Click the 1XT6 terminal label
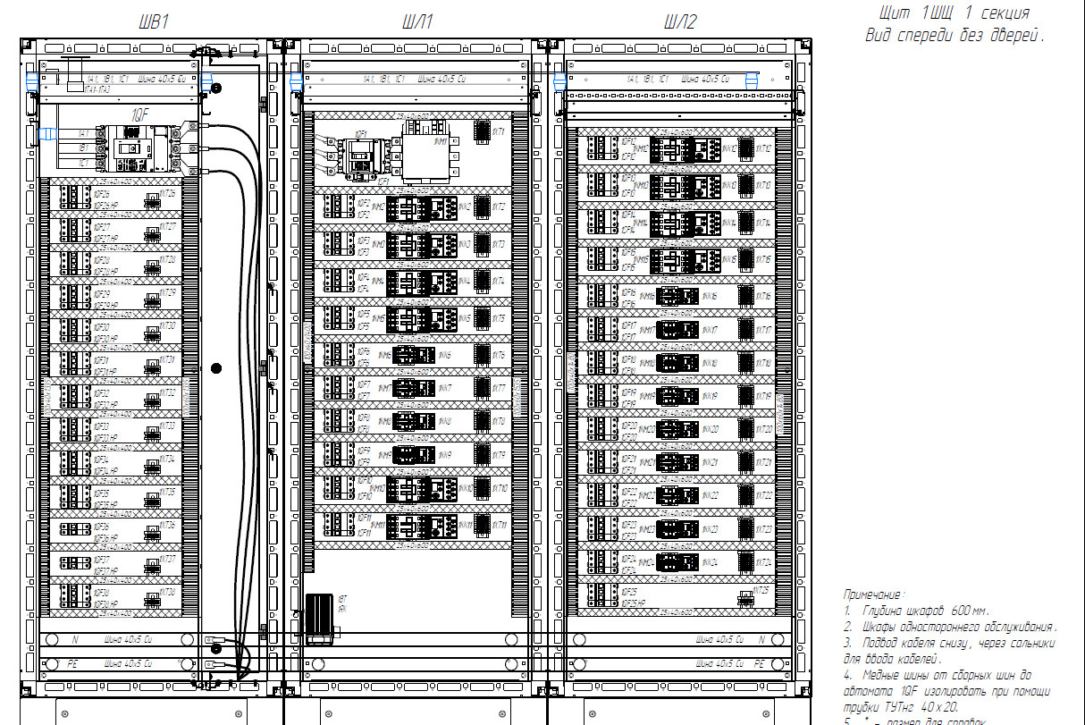Image resolution: width=1085 pixels, height=725 pixels. tap(498, 356)
